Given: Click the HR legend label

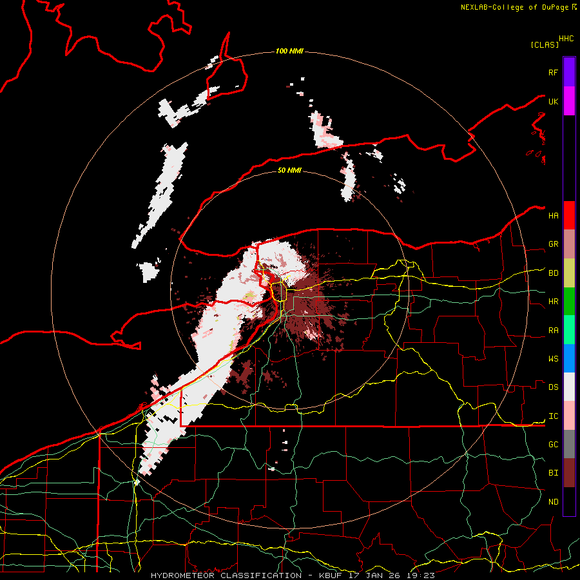Looking at the screenshot, I should click(x=553, y=302).
